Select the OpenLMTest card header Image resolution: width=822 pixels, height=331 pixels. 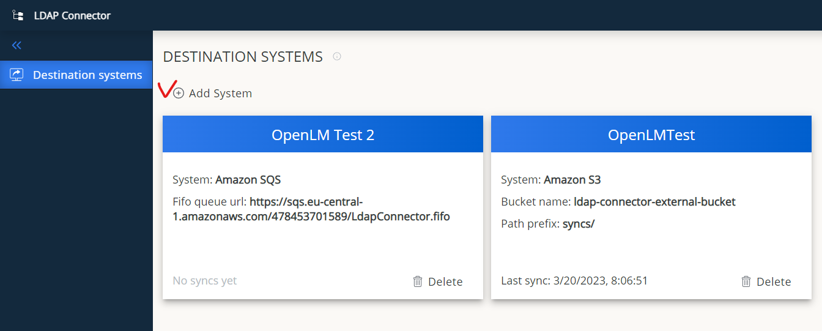point(651,135)
